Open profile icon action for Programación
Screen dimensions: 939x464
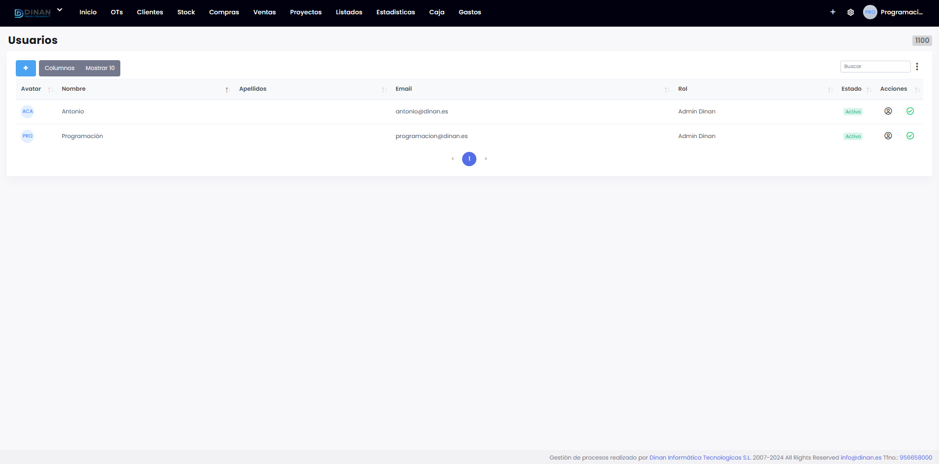888,136
